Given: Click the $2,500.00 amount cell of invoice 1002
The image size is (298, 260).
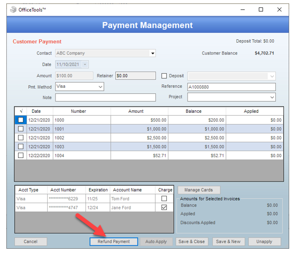Looking at the screenshot, I should (x=139, y=138).
